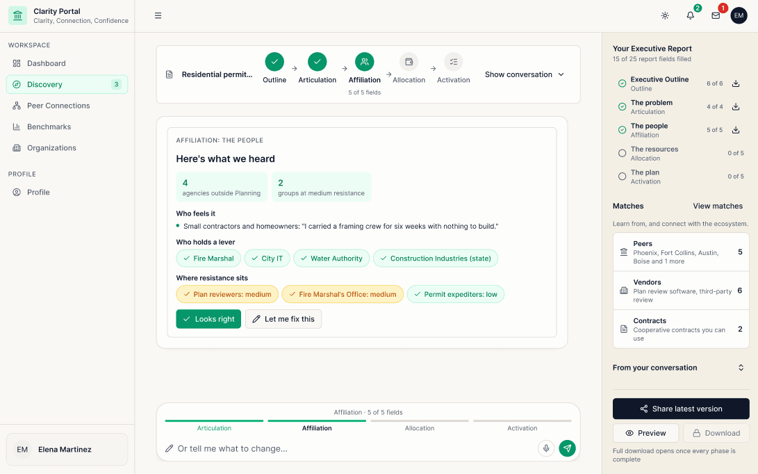
Task: Confirm with the Looks right button
Action: pos(208,319)
